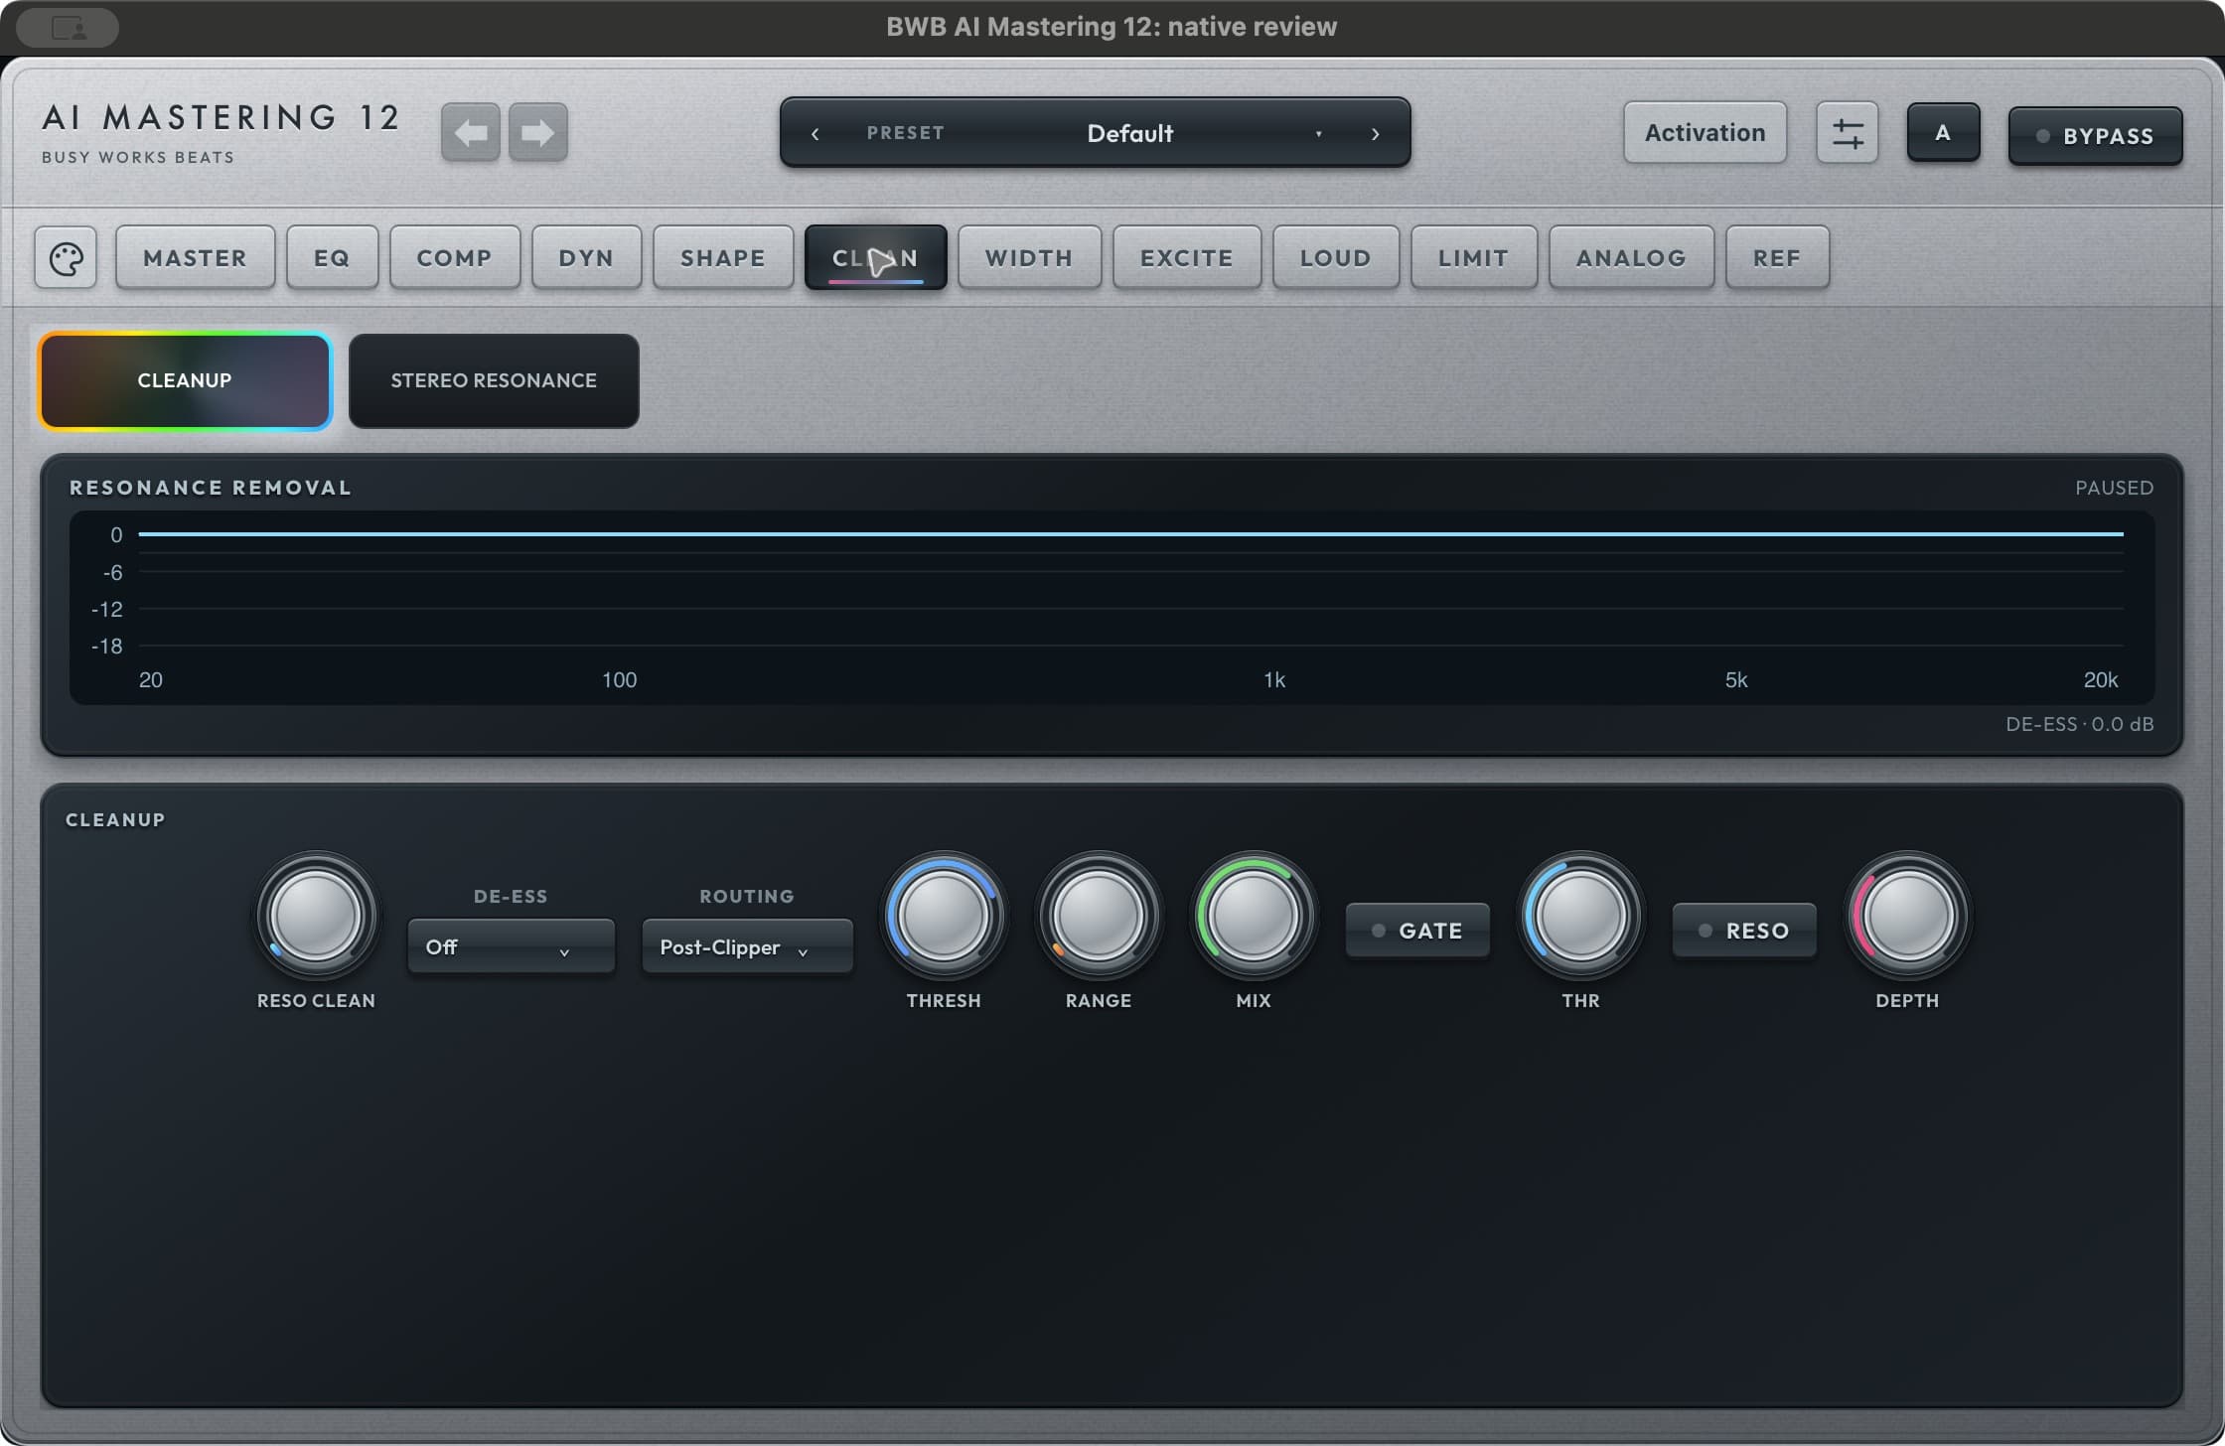This screenshot has height=1446, width=2225.
Task: Toggle the BYPASS switch
Action: (x=2095, y=136)
